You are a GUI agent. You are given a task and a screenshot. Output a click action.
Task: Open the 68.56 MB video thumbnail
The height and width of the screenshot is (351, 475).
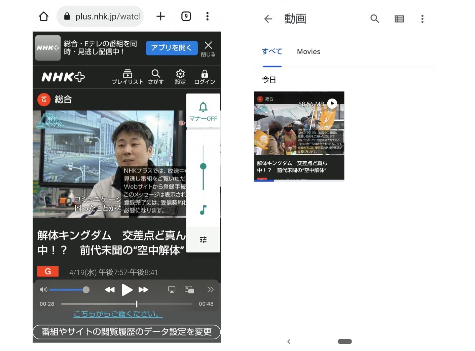[299, 136]
